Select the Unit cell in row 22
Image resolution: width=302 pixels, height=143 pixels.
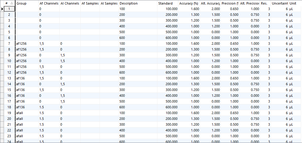click(x=295, y=130)
